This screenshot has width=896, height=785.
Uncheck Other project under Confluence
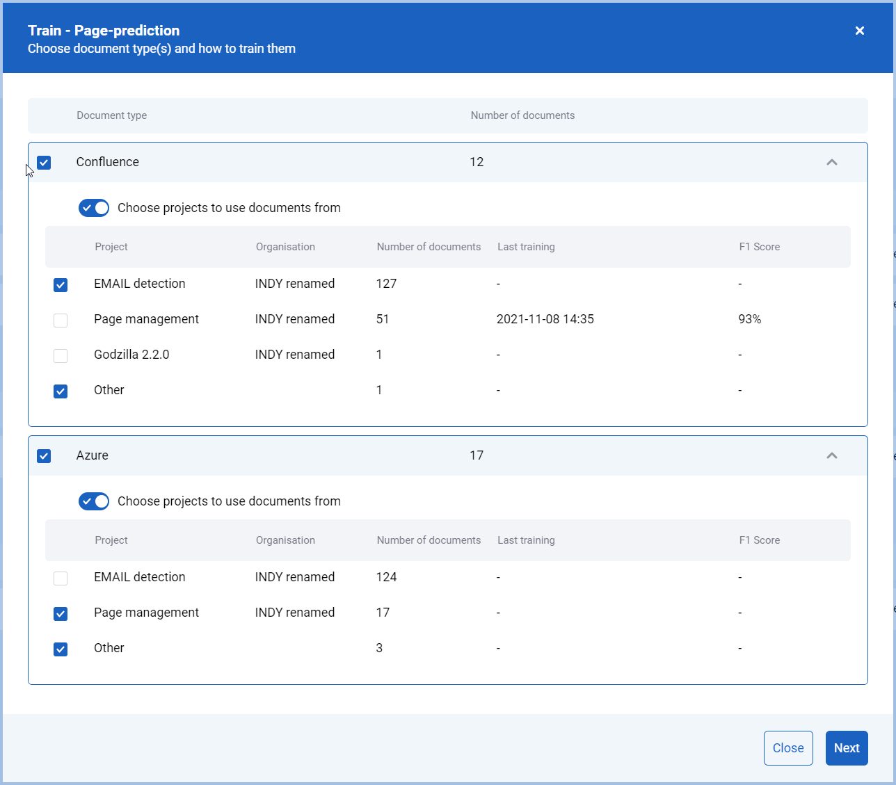(61, 391)
